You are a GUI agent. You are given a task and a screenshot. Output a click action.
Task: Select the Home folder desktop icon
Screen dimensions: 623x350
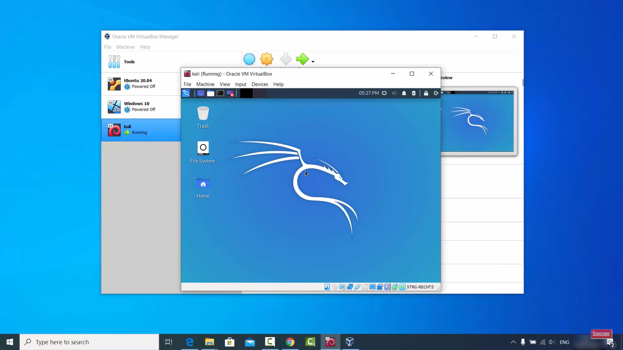coord(203,188)
